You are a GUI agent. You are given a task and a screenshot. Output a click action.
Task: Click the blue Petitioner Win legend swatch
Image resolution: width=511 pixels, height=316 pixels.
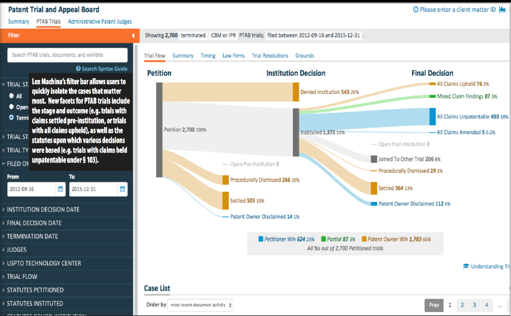(261, 239)
